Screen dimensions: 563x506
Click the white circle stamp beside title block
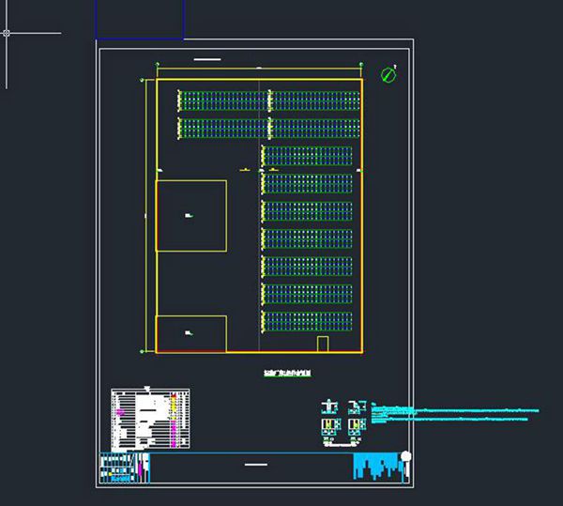405,457
